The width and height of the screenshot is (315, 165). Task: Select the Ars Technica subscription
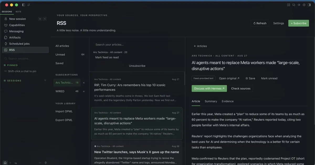(67, 83)
